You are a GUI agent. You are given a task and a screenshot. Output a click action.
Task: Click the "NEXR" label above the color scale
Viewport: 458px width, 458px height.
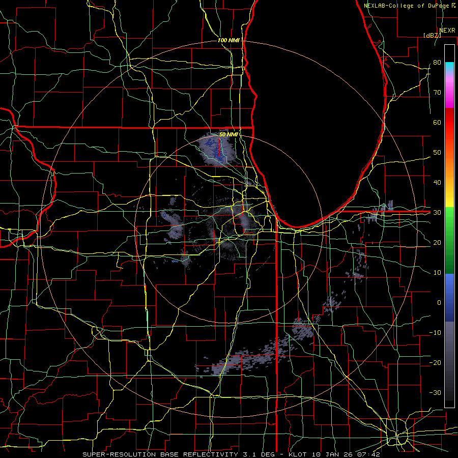coord(447,31)
